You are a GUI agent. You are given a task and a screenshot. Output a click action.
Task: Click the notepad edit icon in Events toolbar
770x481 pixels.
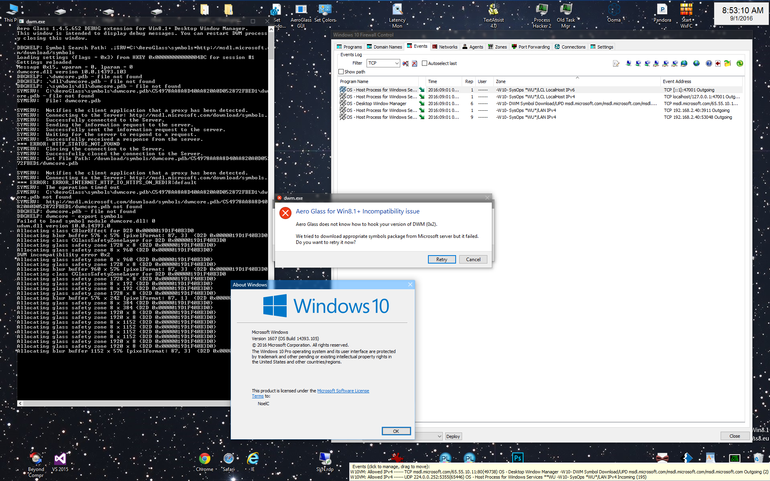point(616,63)
